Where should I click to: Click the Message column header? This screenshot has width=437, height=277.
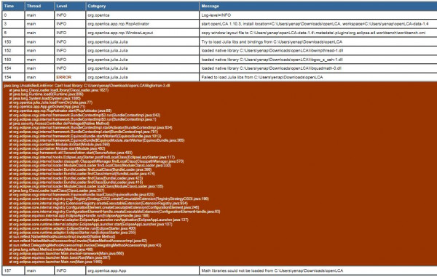[318, 6]
